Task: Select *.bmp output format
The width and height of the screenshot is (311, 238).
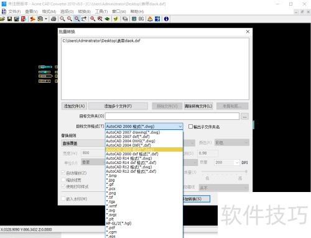Action: click(x=144, y=176)
